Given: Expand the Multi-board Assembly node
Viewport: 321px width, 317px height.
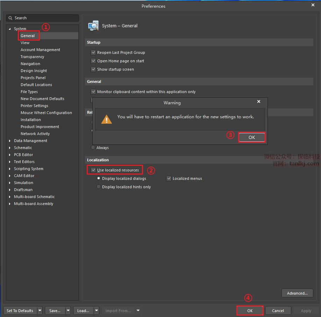Looking at the screenshot, I should coord(10,204).
